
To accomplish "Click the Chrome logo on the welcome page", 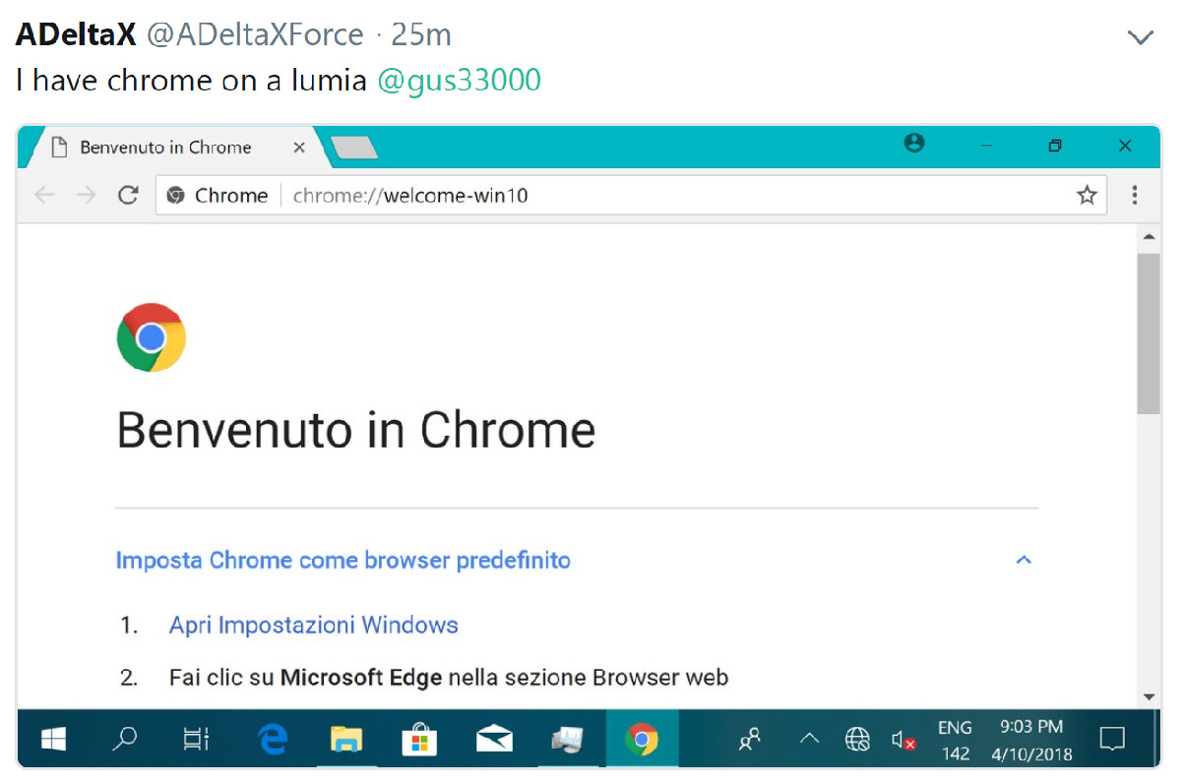I will click(151, 337).
